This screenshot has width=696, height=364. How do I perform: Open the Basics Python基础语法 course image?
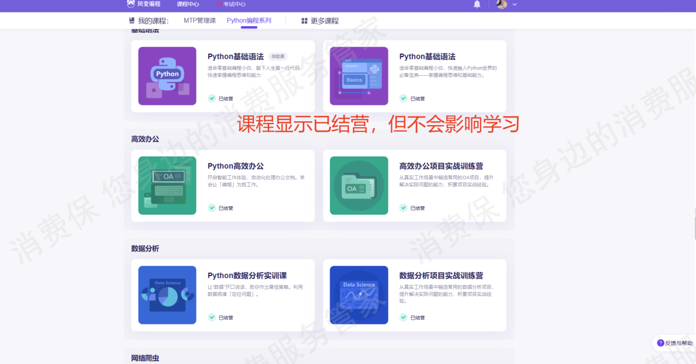click(359, 76)
